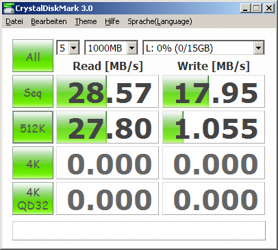Click the 512K write result 1.055
This screenshot has height=250, width=278.
(x=214, y=127)
